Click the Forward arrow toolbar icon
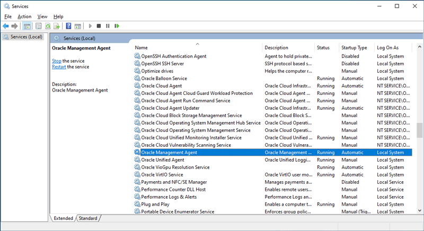The width and height of the screenshot is (424, 231). (x=15, y=26)
